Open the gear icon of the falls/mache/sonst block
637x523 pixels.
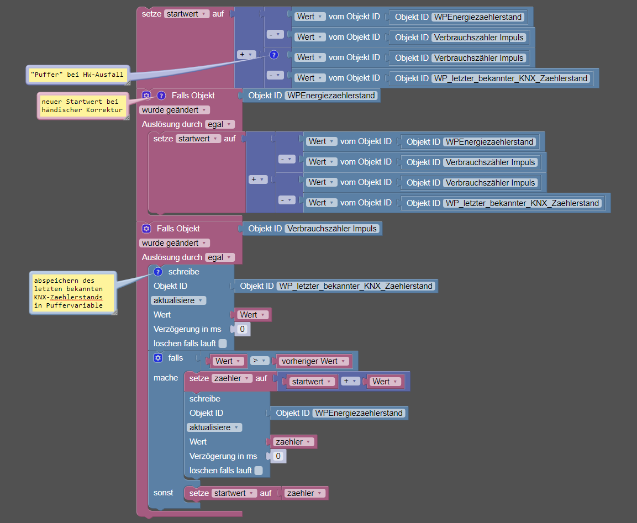(158, 358)
